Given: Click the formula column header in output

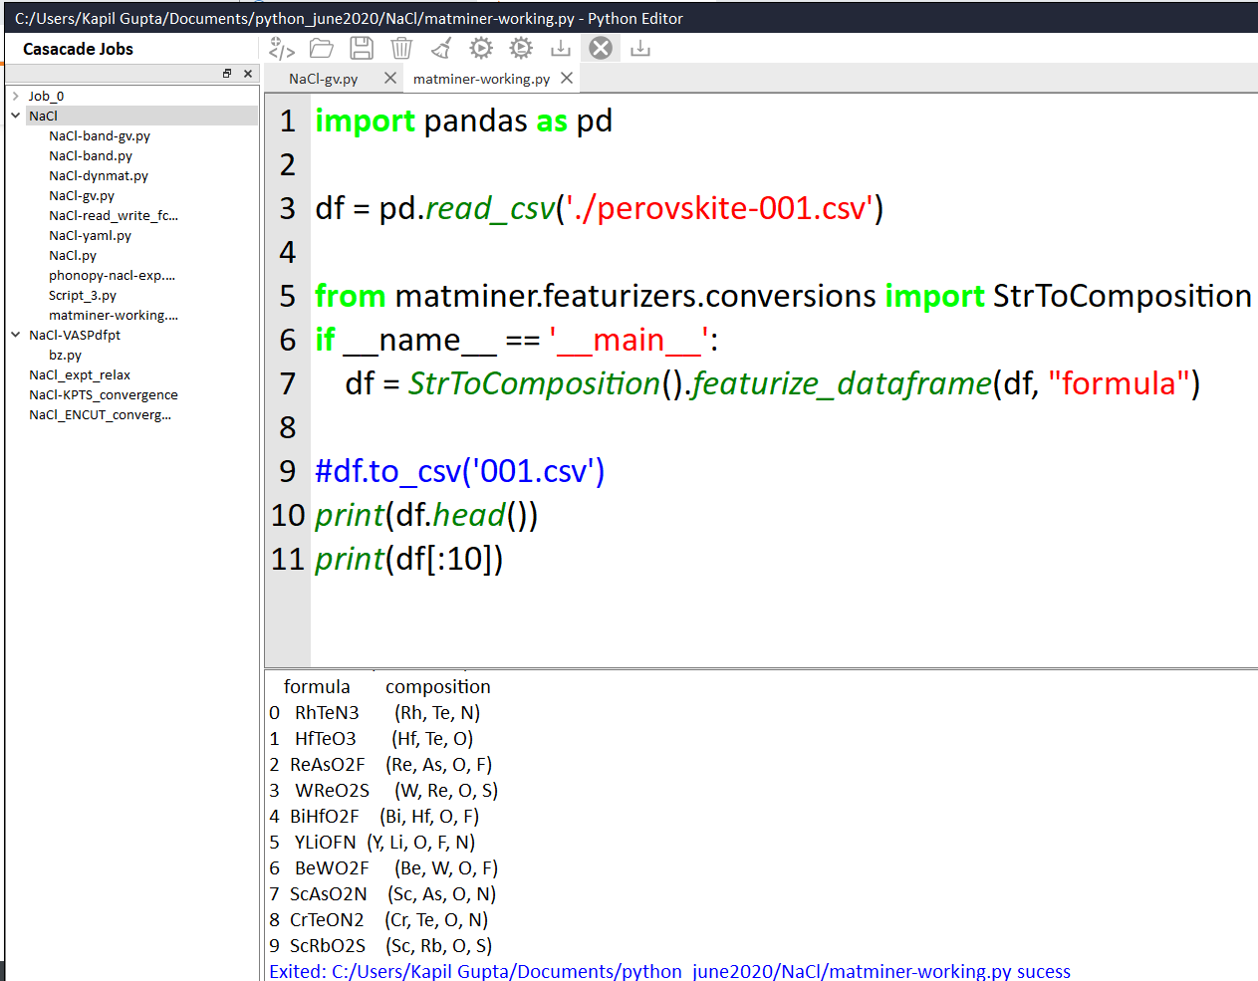Looking at the screenshot, I should coord(317,687).
